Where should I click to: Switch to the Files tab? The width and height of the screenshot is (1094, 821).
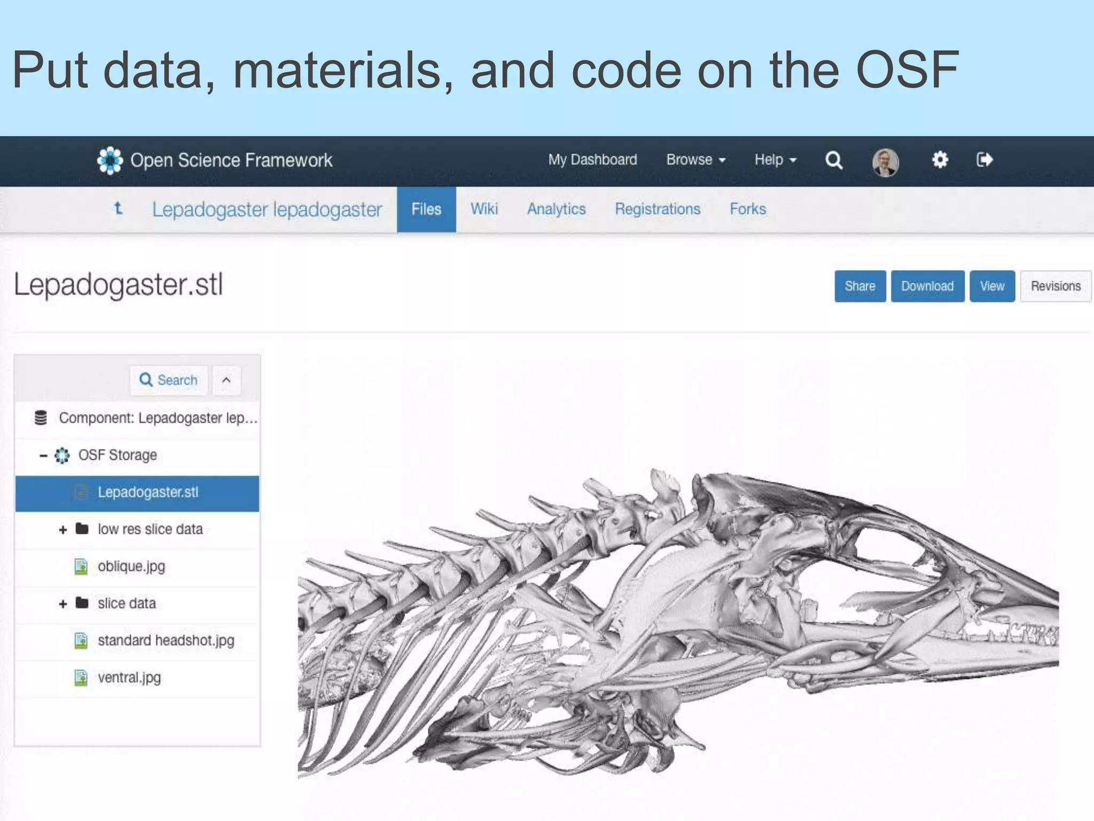(x=426, y=209)
